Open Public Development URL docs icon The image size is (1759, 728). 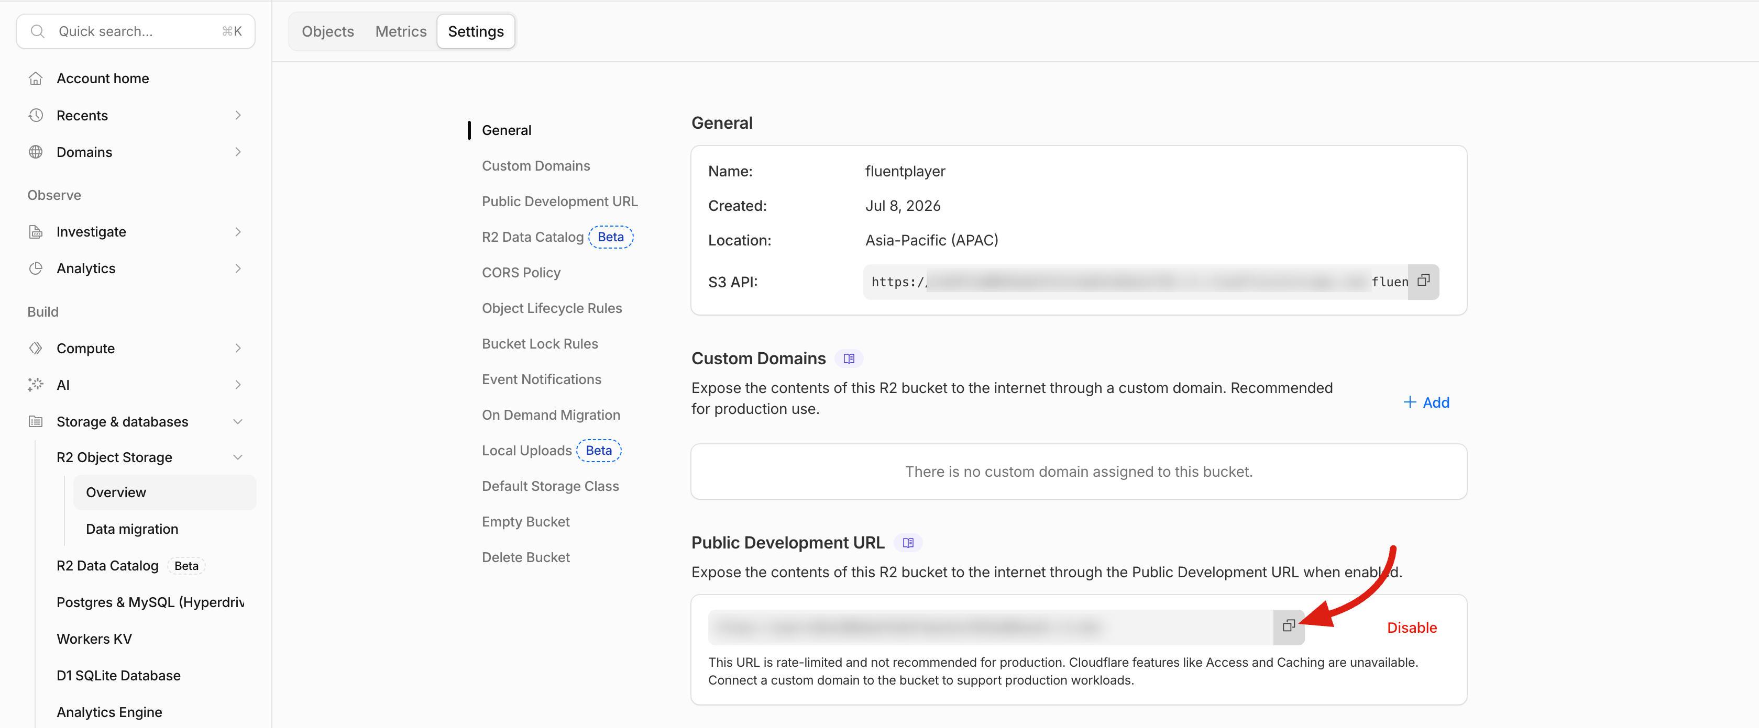coord(908,543)
